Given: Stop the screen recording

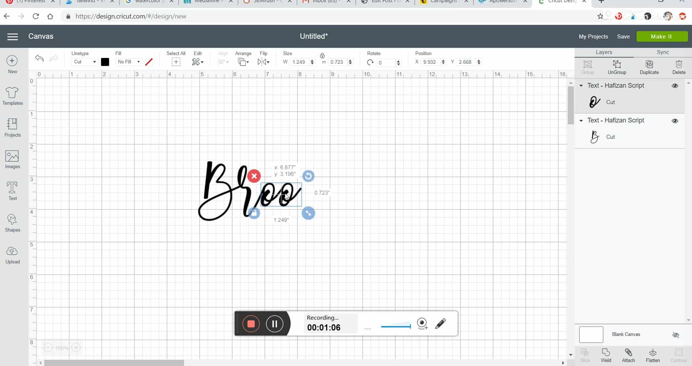Looking at the screenshot, I should [251, 324].
